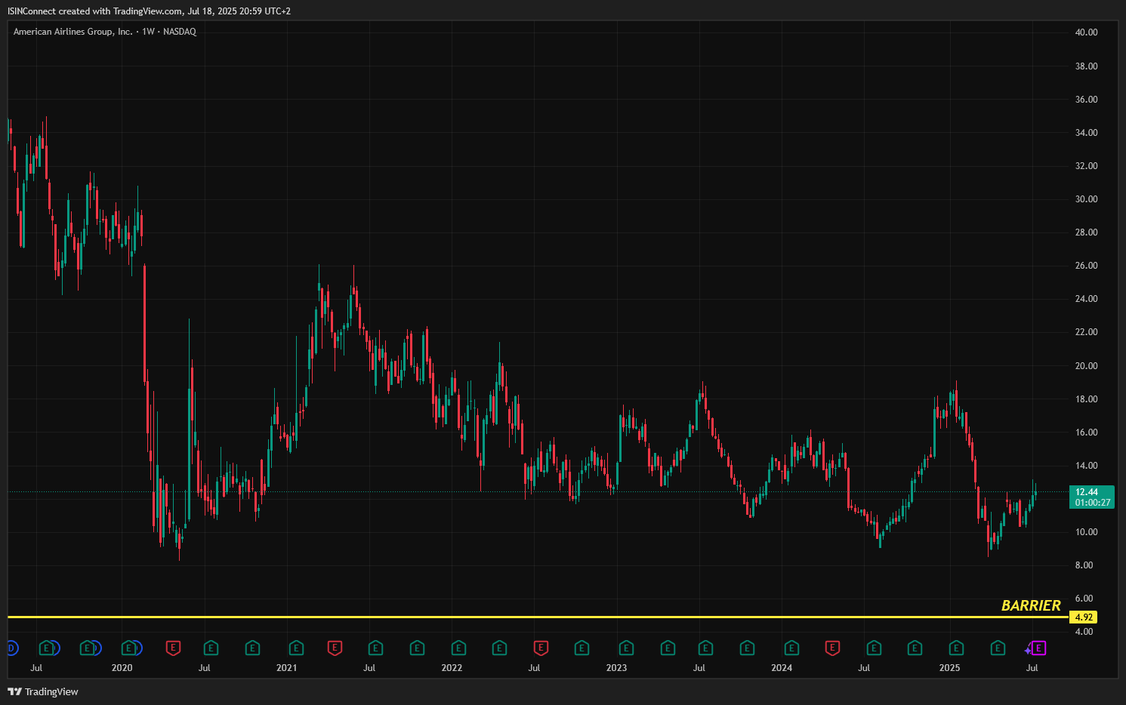Click the green earnings marker above Jul 2023
Screen dimensions: 1126x705
coord(705,648)
